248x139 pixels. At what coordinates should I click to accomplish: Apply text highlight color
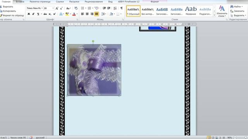click(x=67, y=14)
